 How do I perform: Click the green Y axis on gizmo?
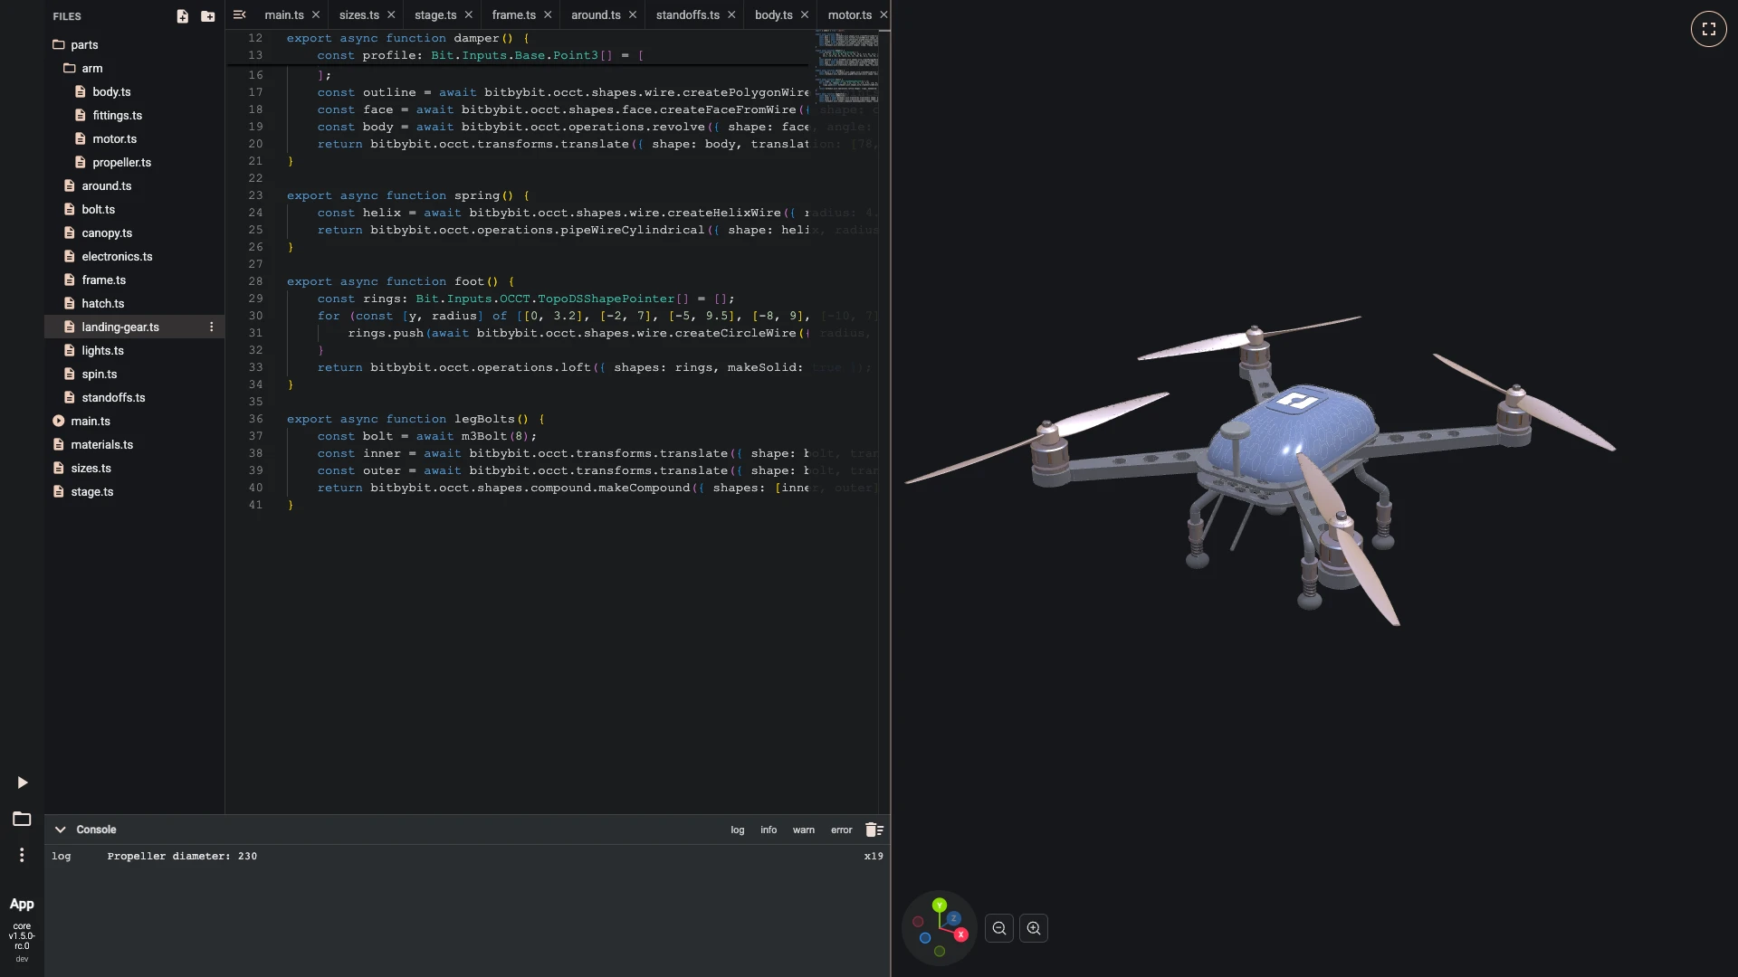point(940,905)
